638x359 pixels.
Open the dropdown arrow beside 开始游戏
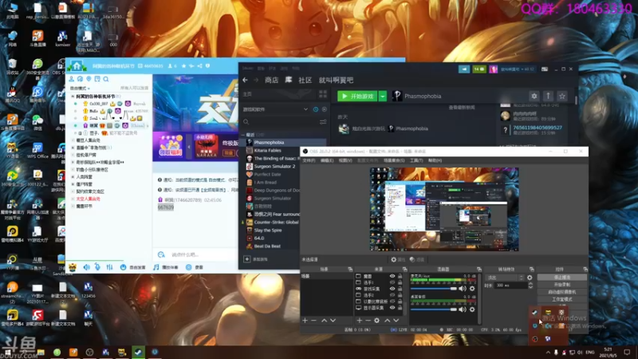[383, 96]
